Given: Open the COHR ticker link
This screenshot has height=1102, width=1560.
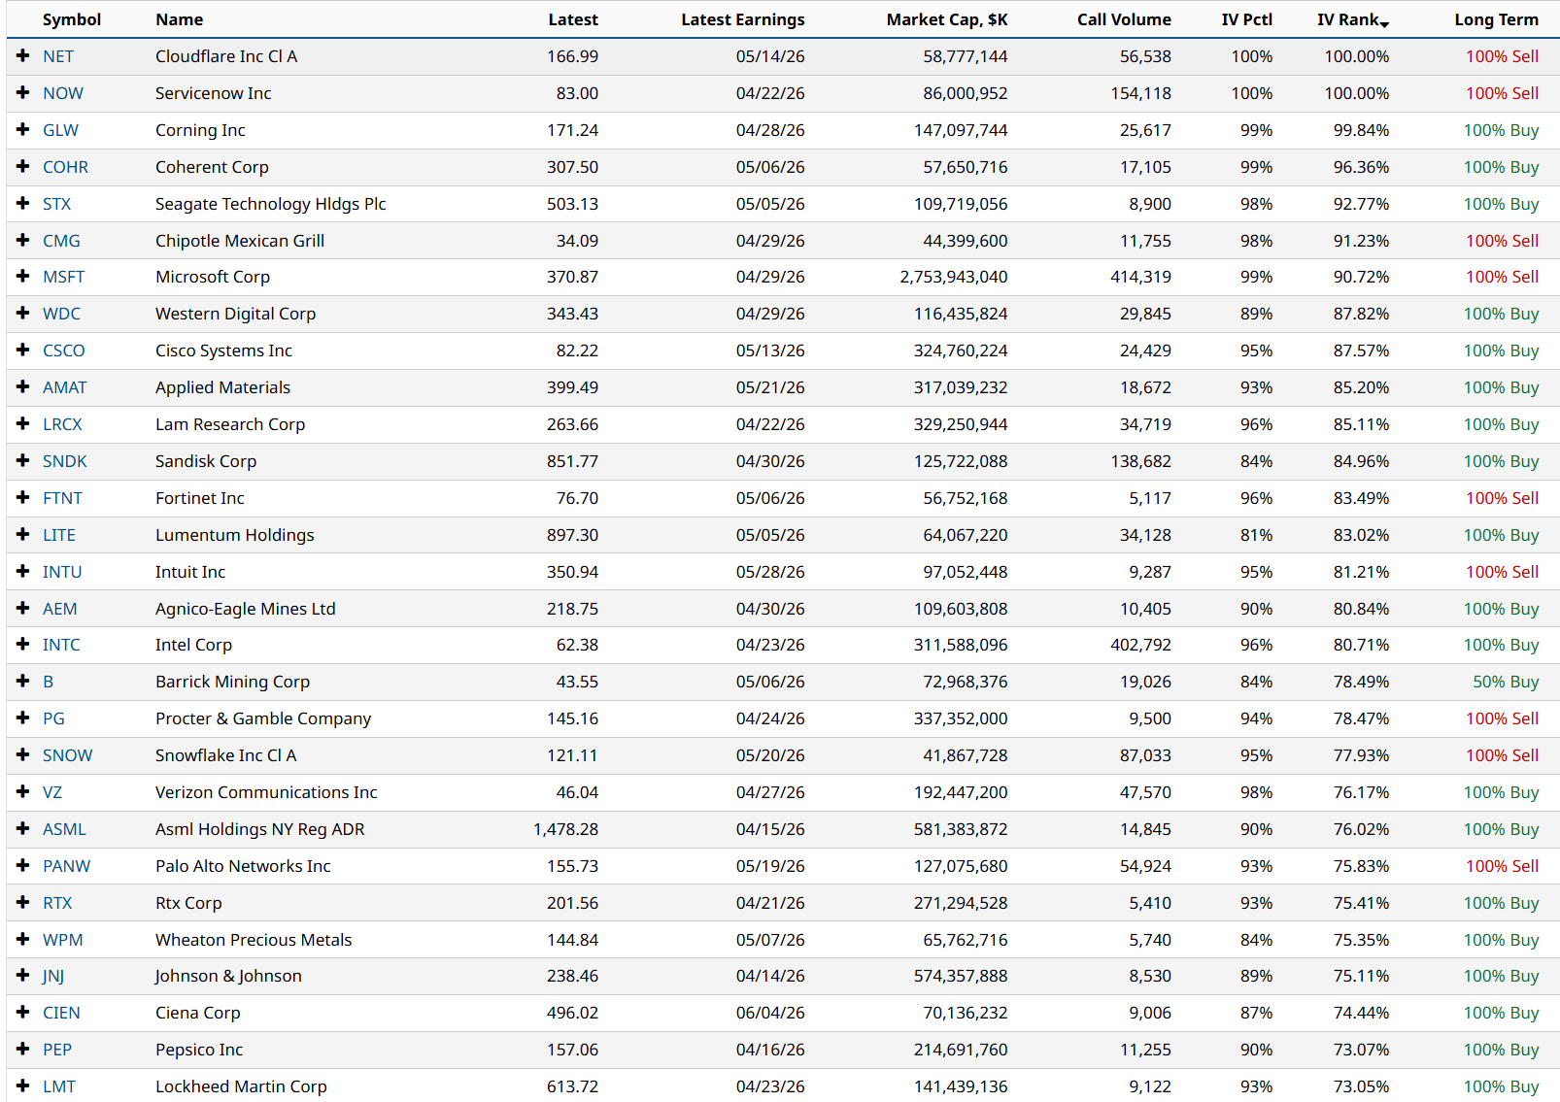Looking at the screenshot, I should 65,167.
